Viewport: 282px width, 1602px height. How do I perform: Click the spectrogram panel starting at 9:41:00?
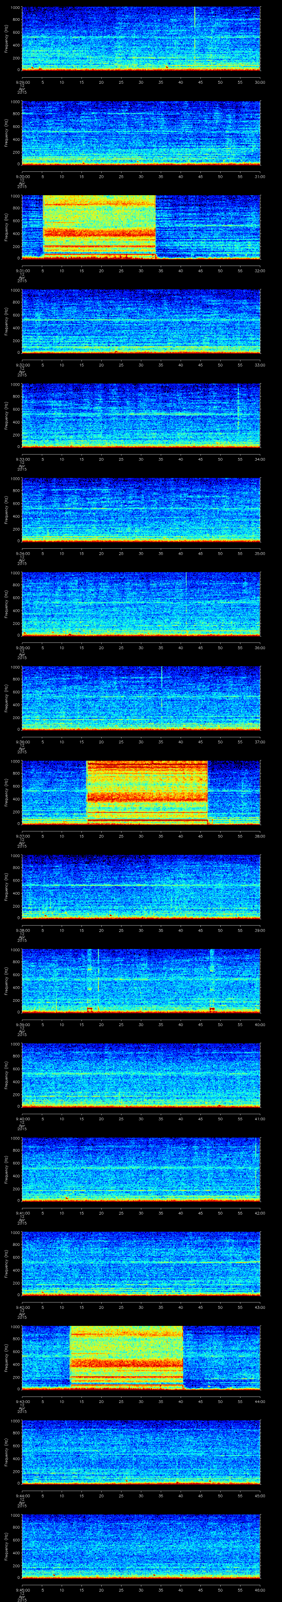coord(141,1170)
